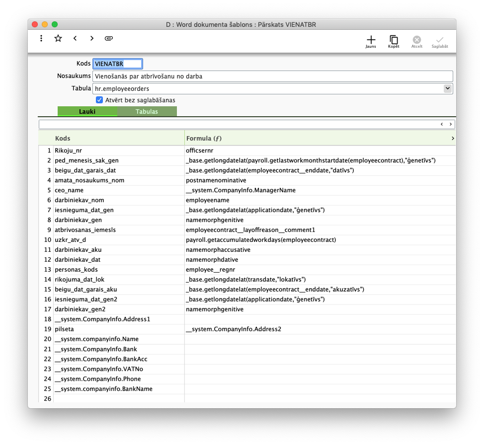Click employee__regnr formula cell
Viewport: 484px width, 445px height.
(x=320, y=269)
